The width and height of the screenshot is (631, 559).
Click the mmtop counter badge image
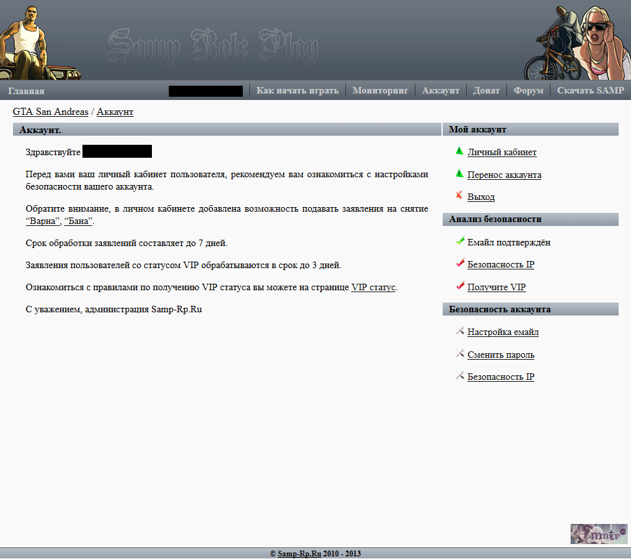[599, 534]
